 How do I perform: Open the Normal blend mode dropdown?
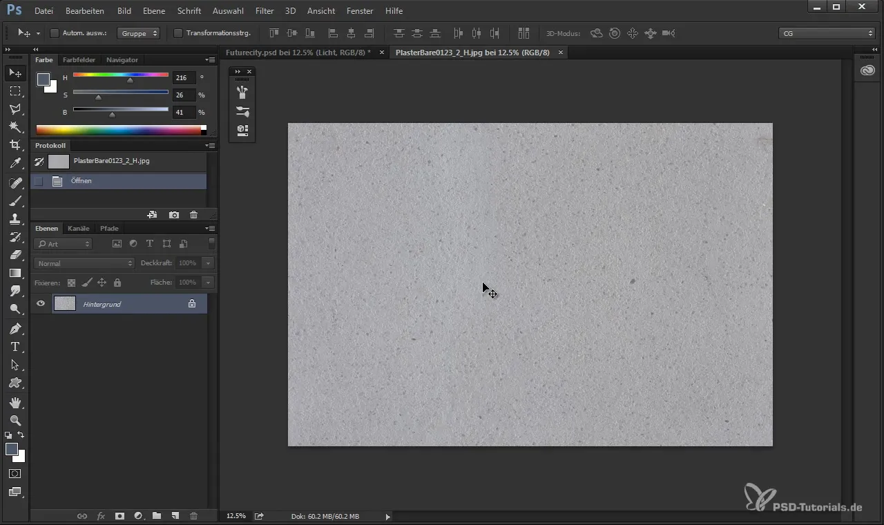[84, 263]
